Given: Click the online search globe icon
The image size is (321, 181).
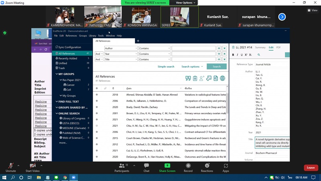Looking at the screenshot, I should [x=222, y=78].
